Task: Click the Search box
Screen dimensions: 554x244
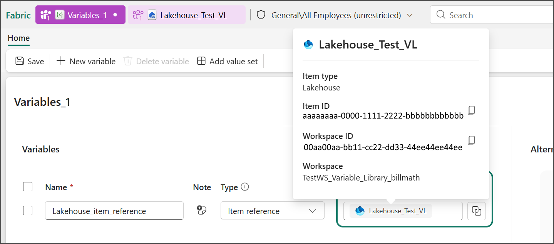Action: click(493, 15)
